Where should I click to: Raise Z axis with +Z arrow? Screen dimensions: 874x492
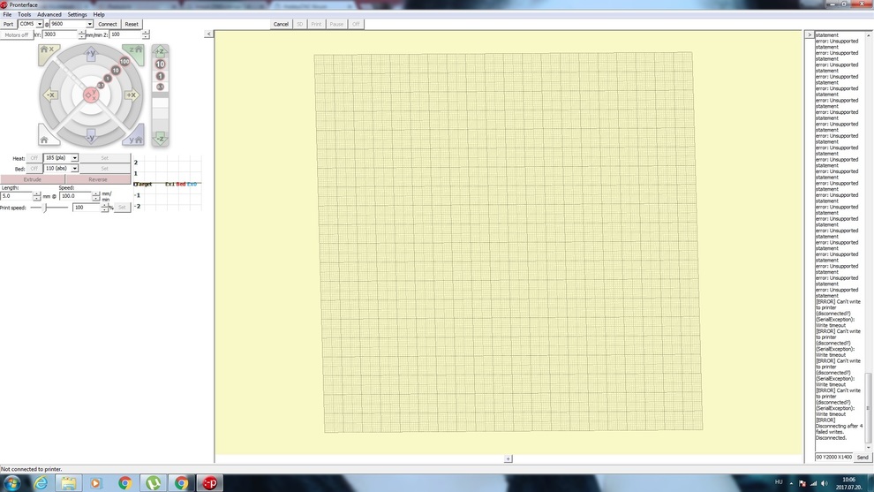[160, 52]
